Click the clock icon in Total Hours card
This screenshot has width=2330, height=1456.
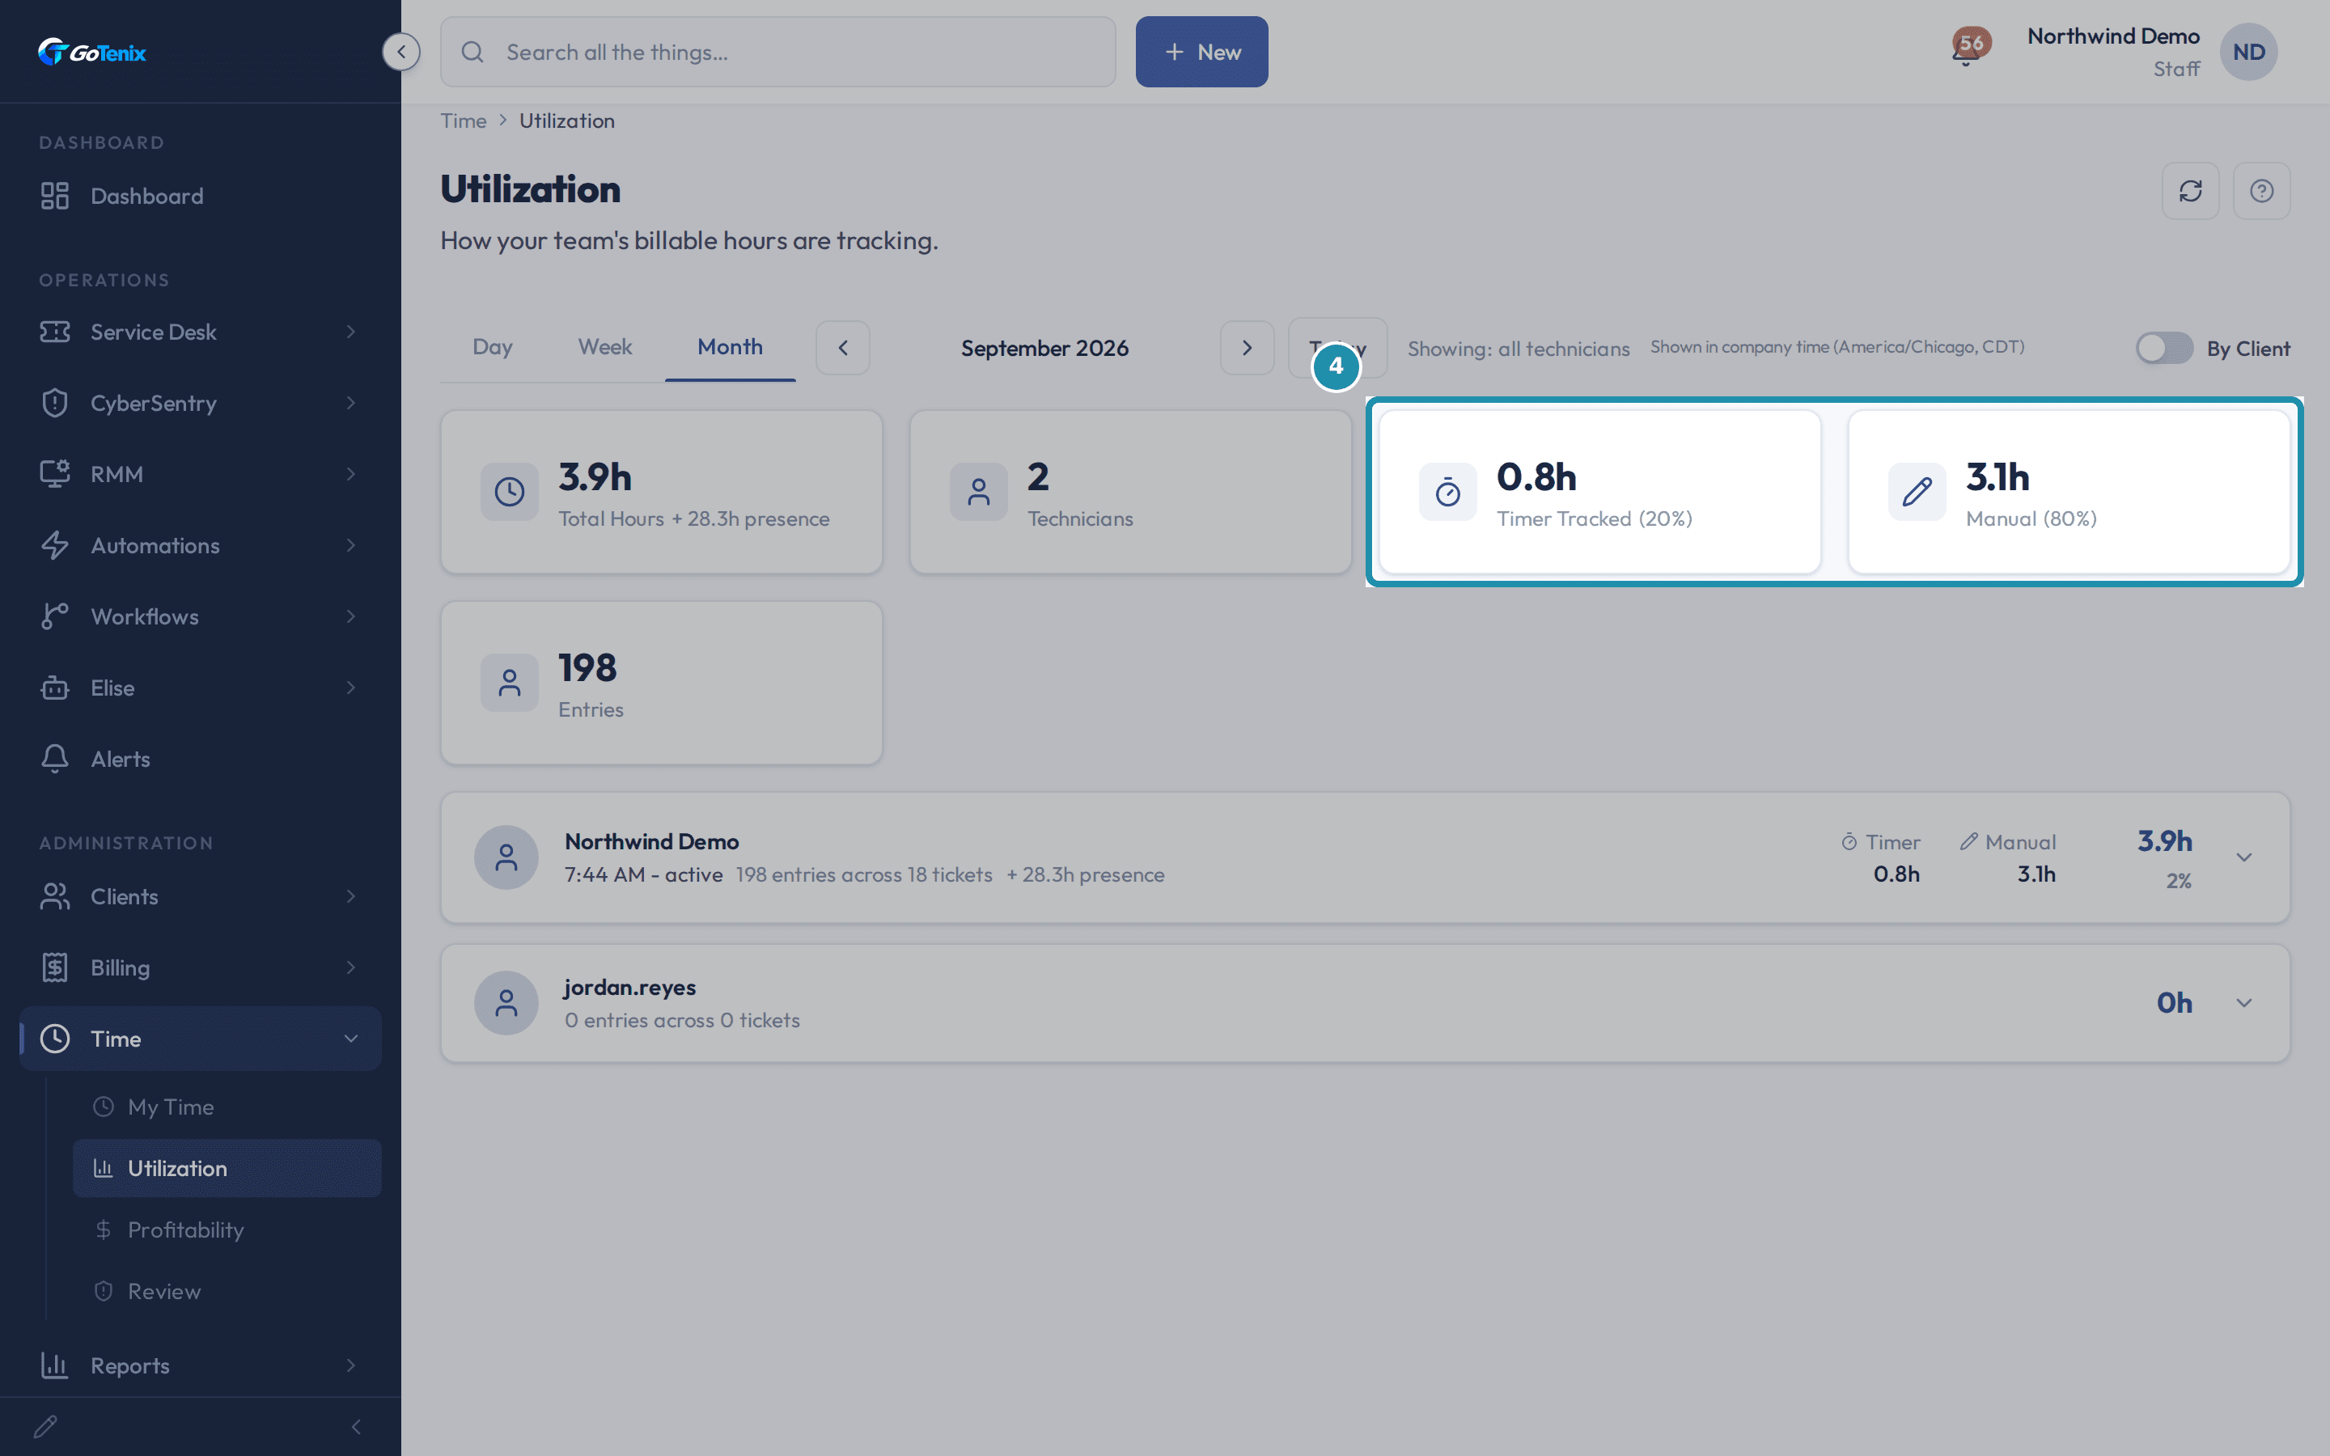point(510,492)
